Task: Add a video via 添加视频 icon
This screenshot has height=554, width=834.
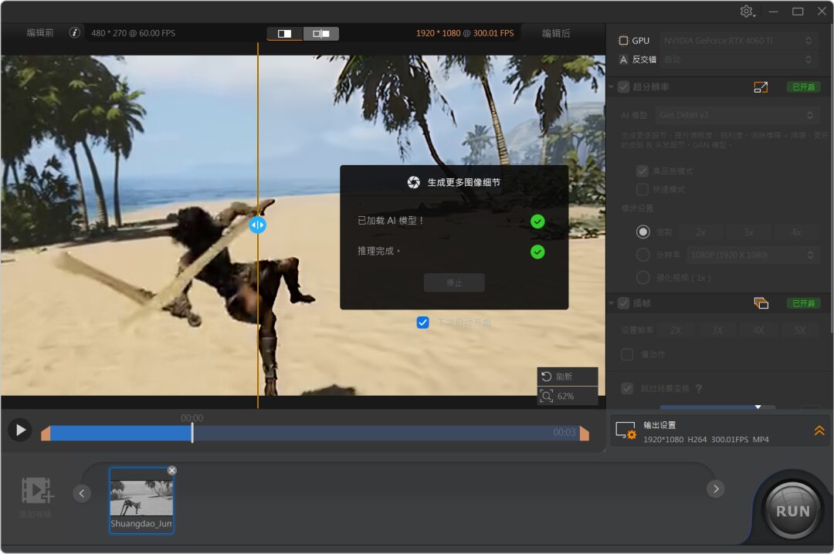Action: coord(37,490)
